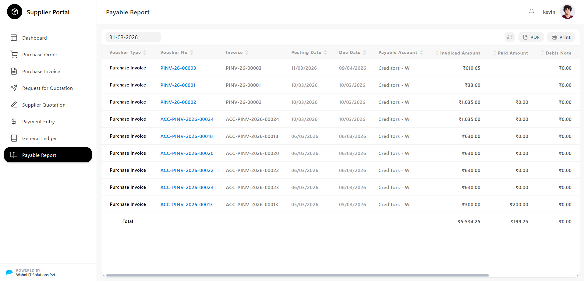Open the Dashboard menu item
Screen dimensions: 584x282
[x=48, y=38]
